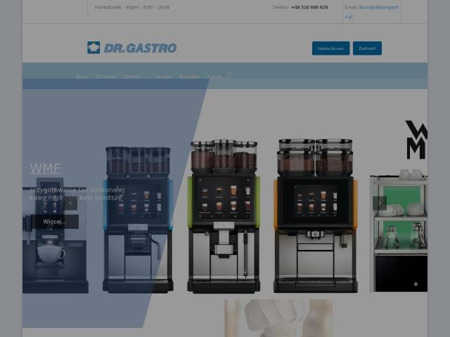Open the search icon in navigation bar
450x337 pixels.
click(230, 76)
